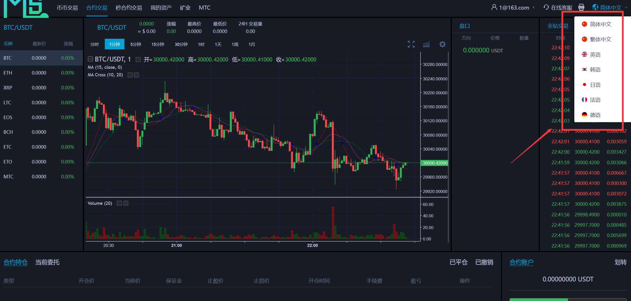Select the BCH row in coin list
Screen dimensions: 631x301
tap(41, 132)
